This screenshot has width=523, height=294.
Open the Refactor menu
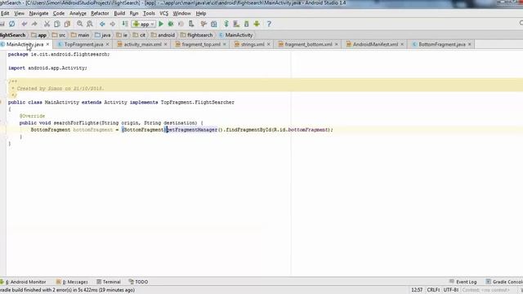[x=100, y=13]
